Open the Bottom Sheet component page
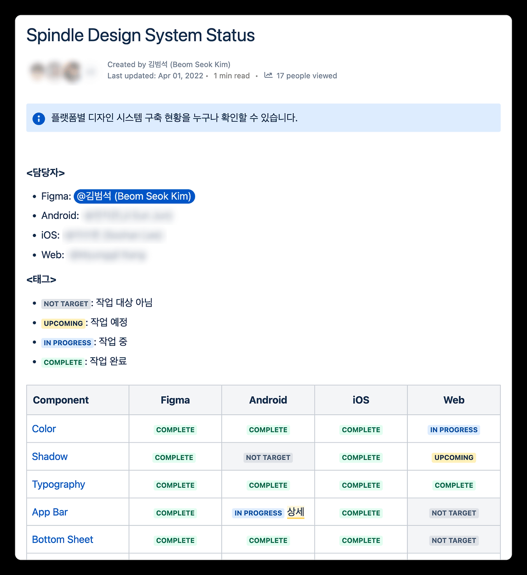 coord(63,539)
